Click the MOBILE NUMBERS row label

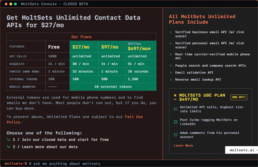22,87
